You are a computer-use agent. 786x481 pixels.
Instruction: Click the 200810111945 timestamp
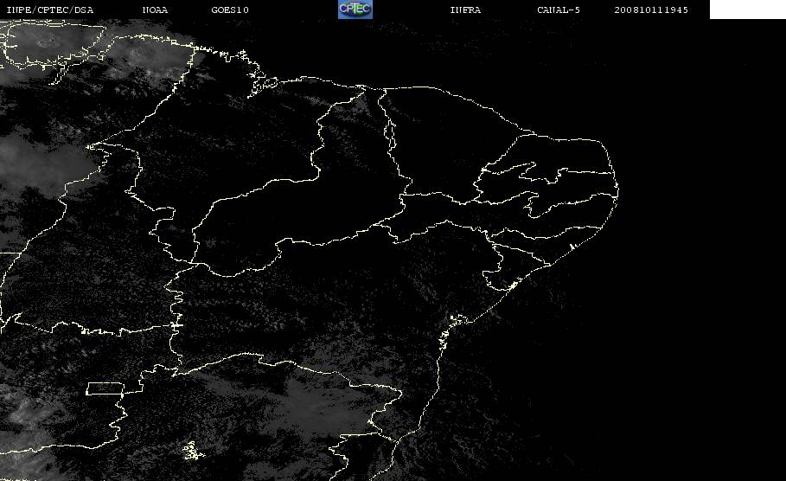click(x=651, y=10)
